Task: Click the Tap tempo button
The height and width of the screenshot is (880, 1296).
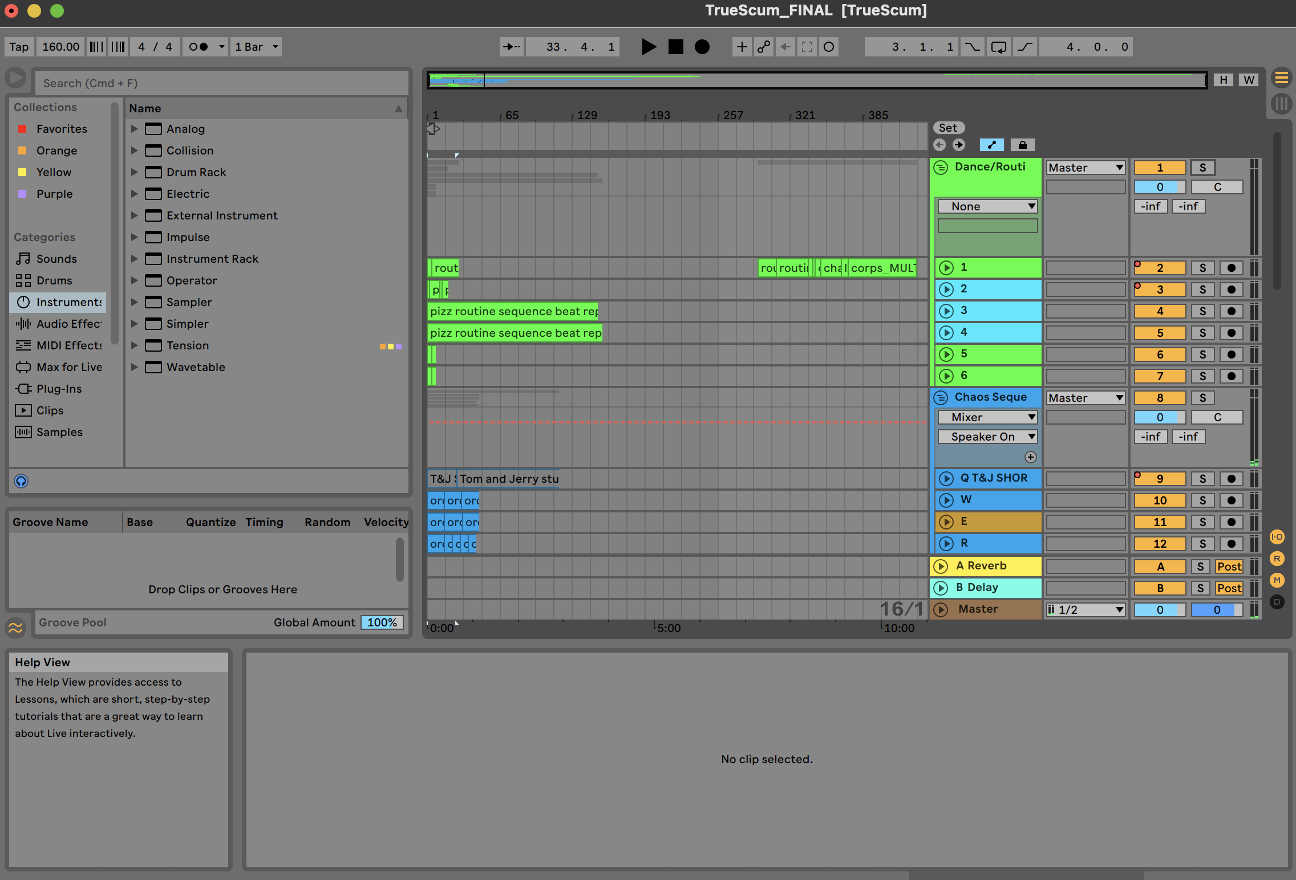Action: click(x=19, y=47)
